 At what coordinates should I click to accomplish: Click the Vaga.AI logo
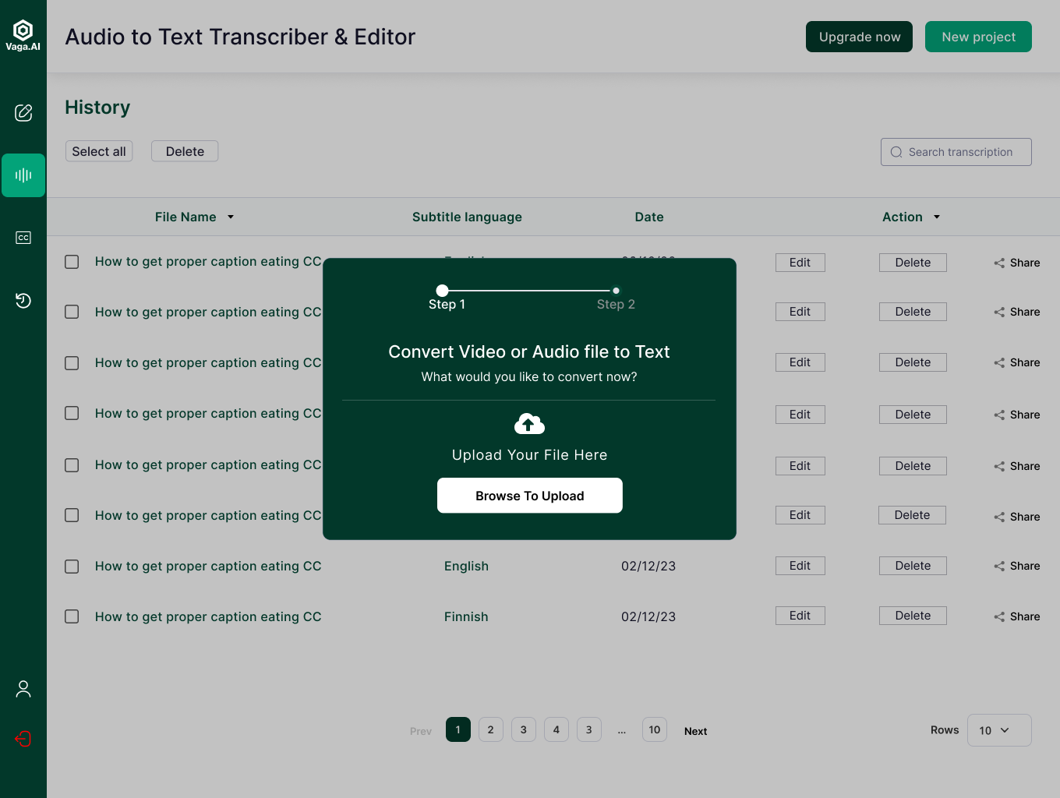coord(23,36)
